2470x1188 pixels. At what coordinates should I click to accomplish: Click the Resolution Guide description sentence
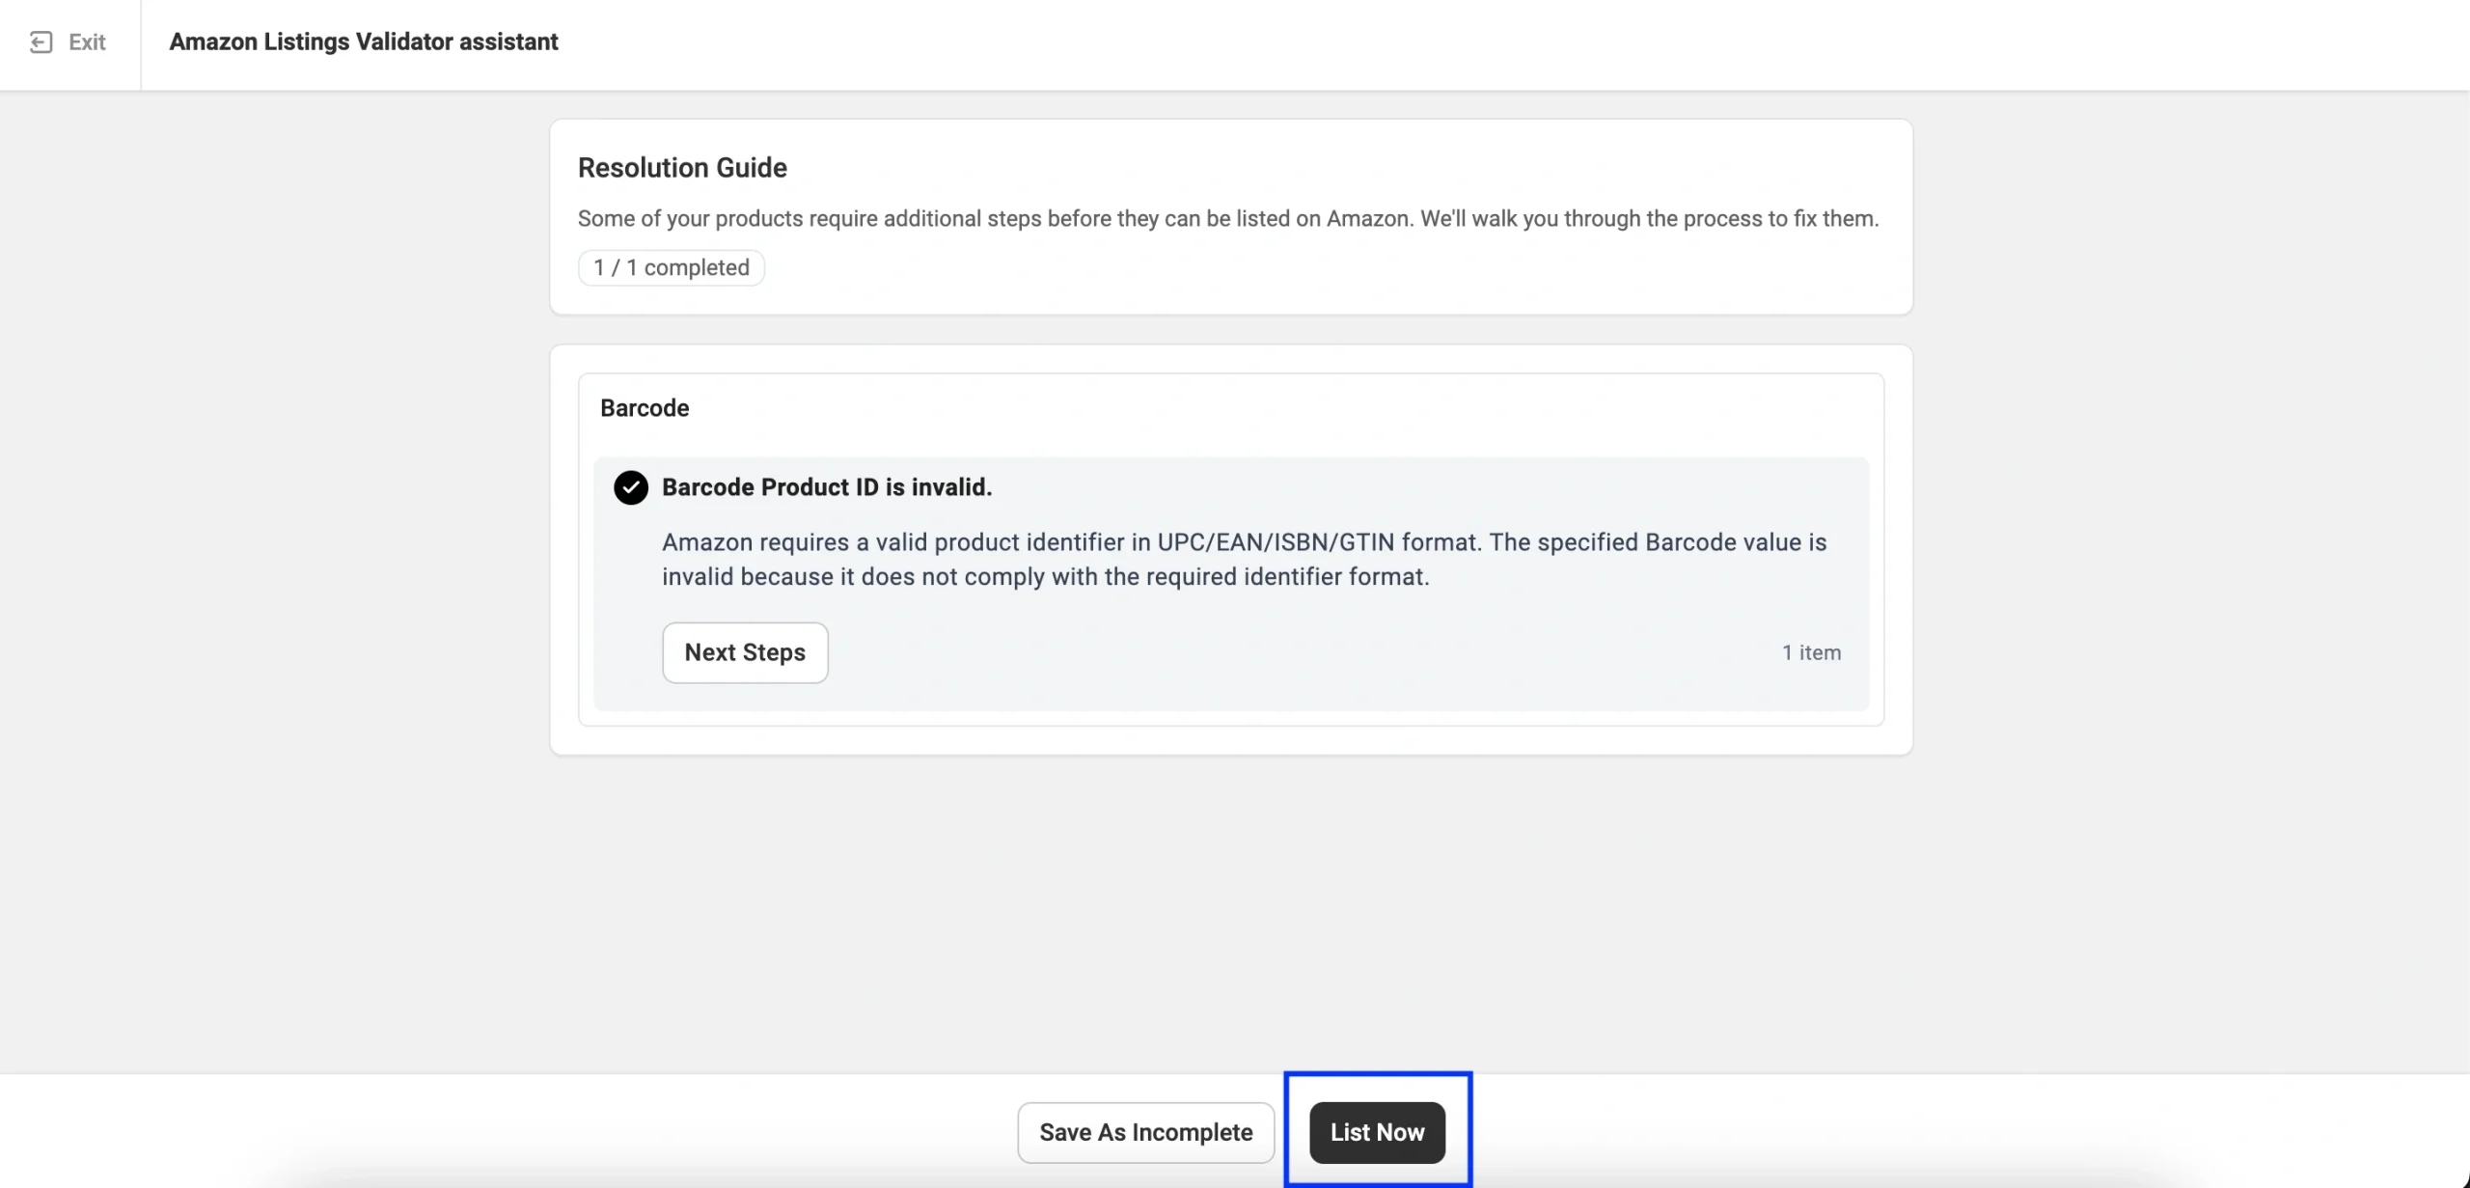(x=1227, y=219)
